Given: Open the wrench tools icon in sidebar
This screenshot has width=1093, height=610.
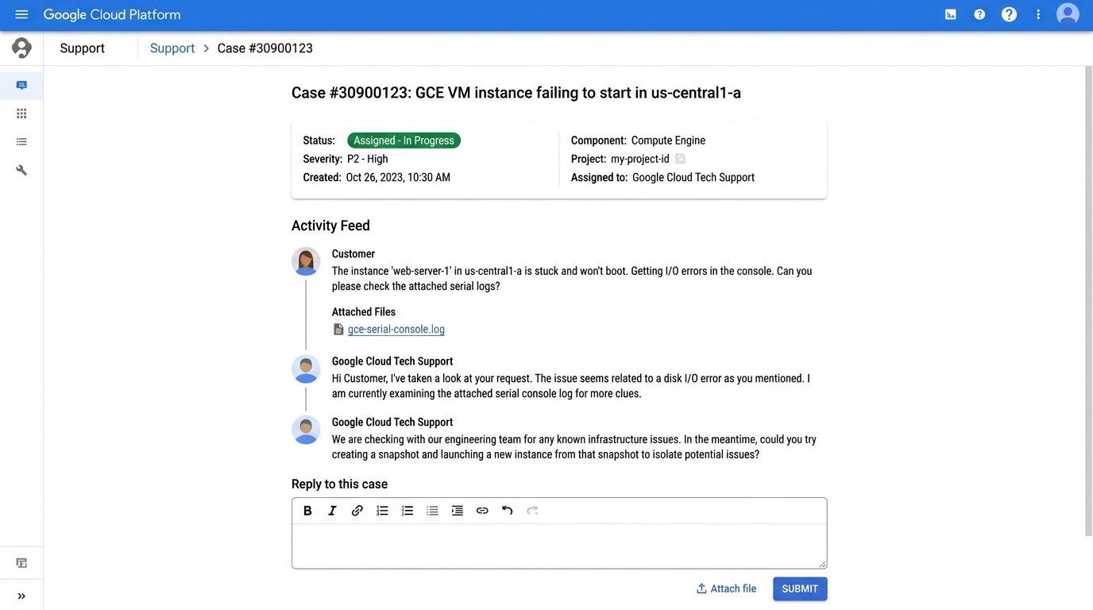Looking at the screenshot, I should [x=21, y=170].
